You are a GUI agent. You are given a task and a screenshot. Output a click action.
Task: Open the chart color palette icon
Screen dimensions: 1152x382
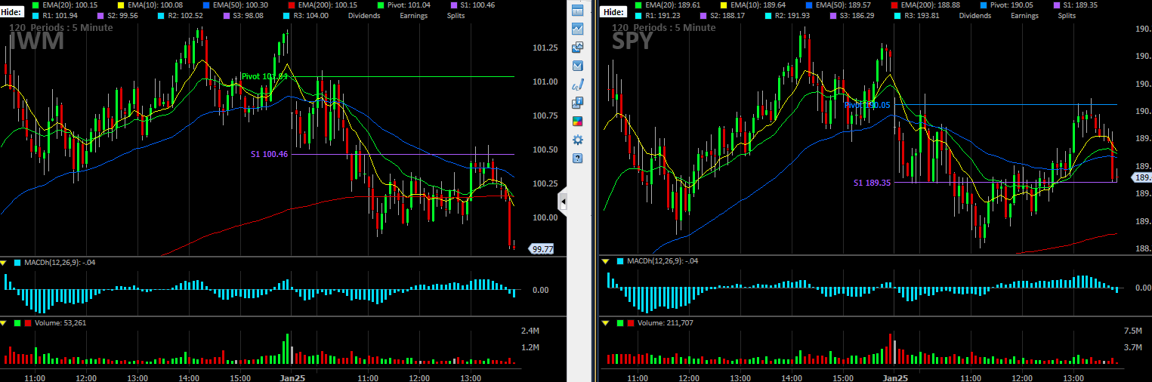[578, 121]
